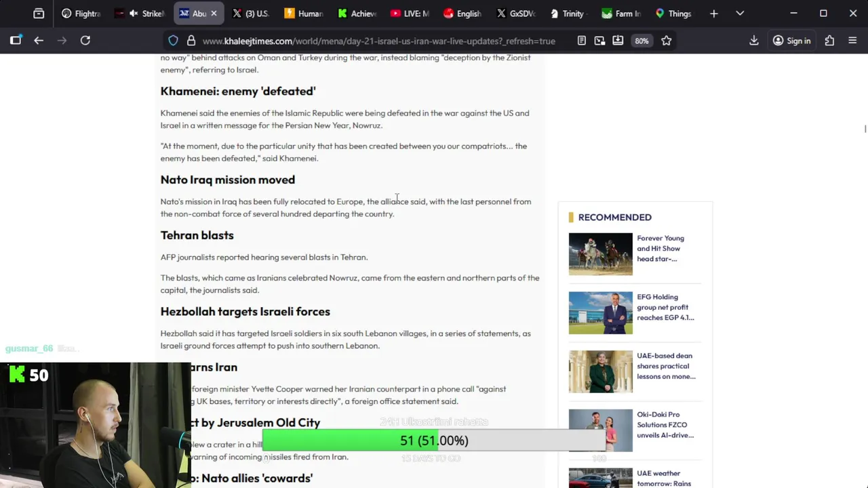Open the extensions puzzle icon
This screenshot has height=488, width=868.
pos(829,41)
